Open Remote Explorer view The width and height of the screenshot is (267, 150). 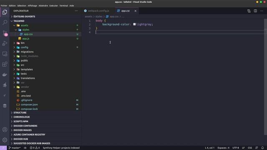point(5,54)
